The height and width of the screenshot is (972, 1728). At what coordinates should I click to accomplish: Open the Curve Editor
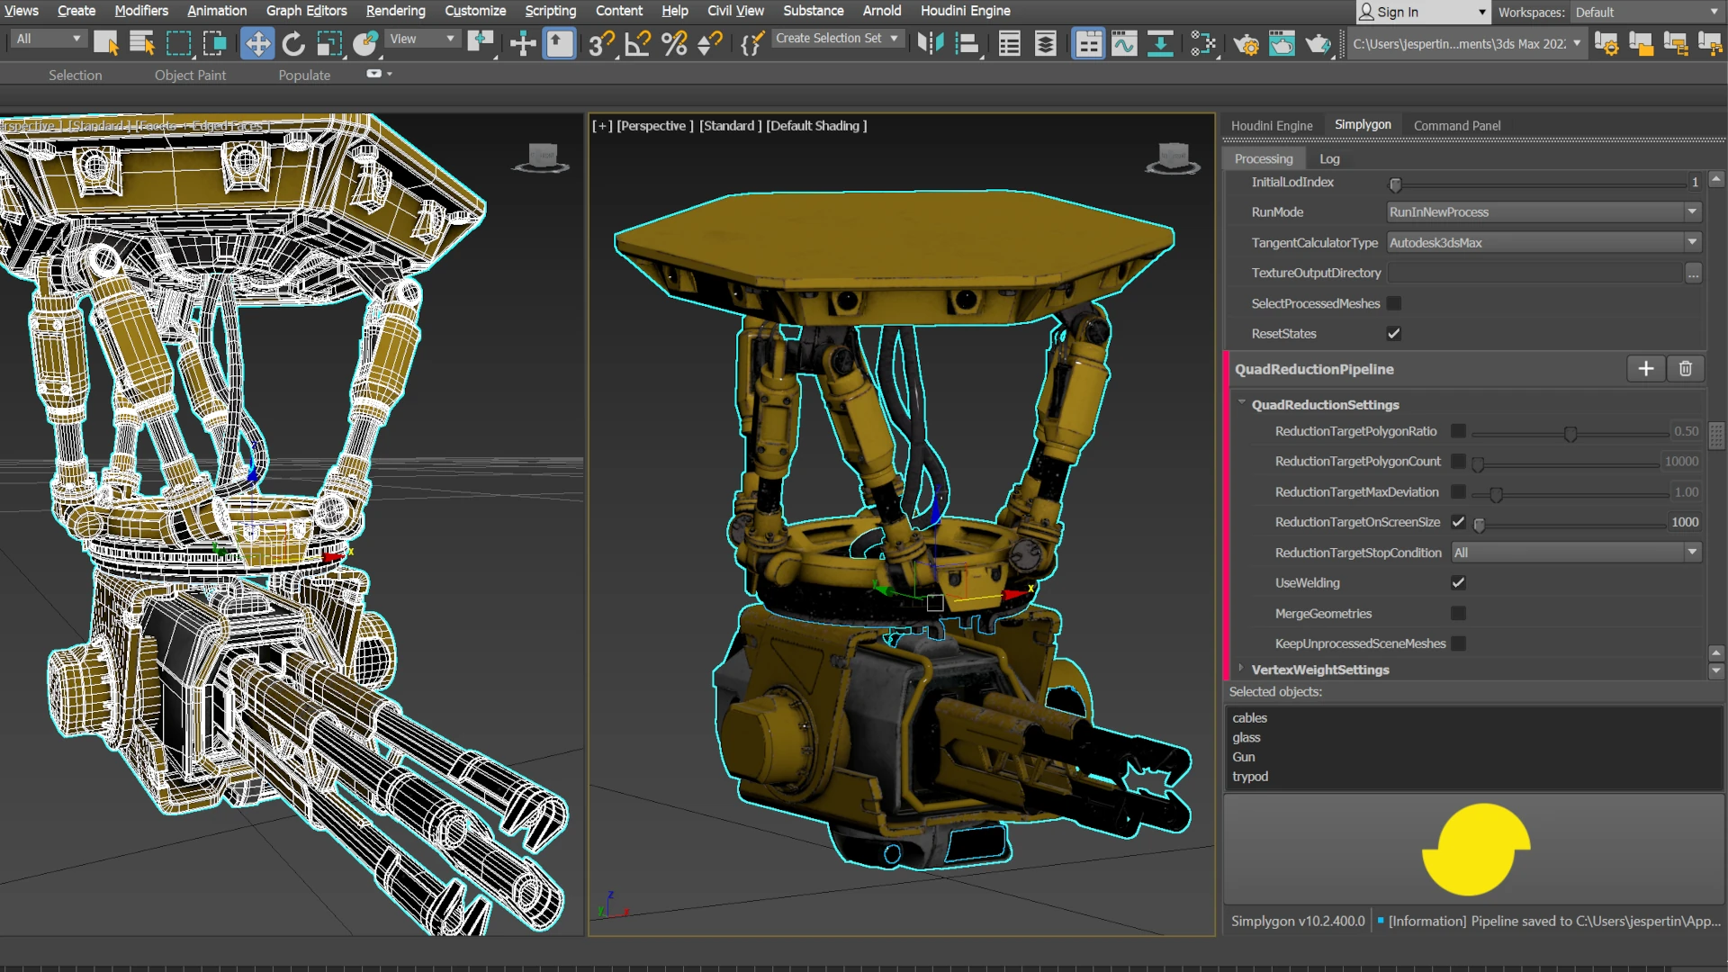coord(1125,43)
